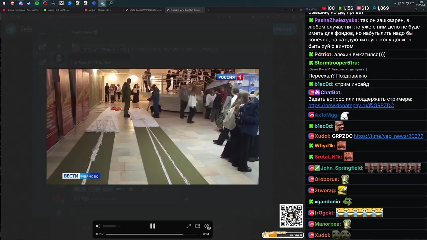Show hidden system tray icons chevron
Screen dimensions: 427x240
point(395,3)
